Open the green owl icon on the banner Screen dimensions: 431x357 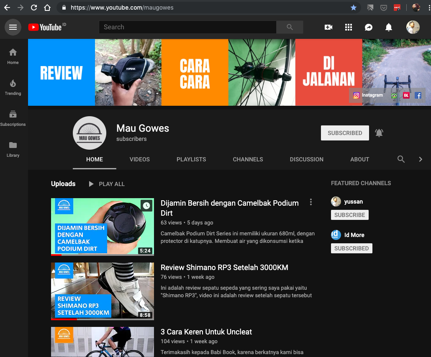tap(394, 96)
